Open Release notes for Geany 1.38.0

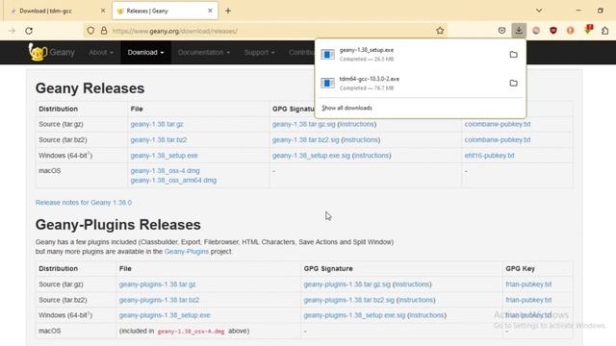coord(84,203)
